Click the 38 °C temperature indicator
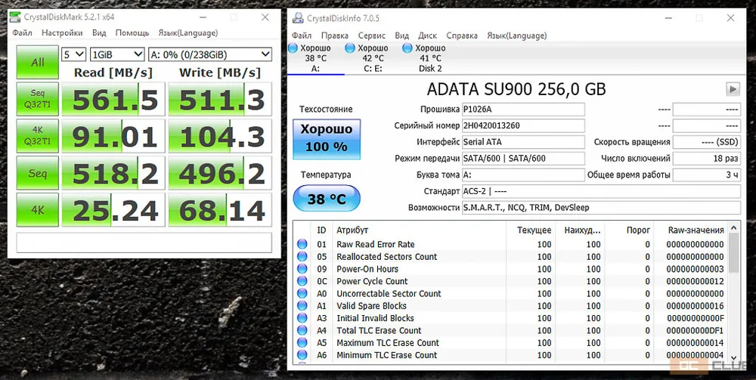Screen dimensions: 756x380 pyautogui.click(x=326, y=199)
